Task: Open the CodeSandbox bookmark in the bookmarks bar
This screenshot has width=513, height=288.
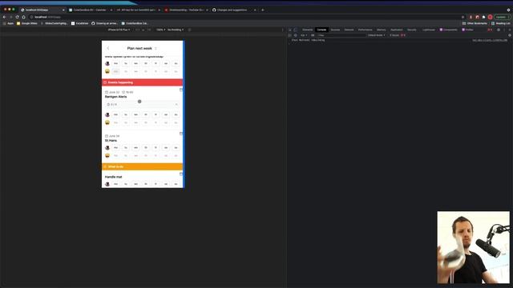Action: pos(135,23)
